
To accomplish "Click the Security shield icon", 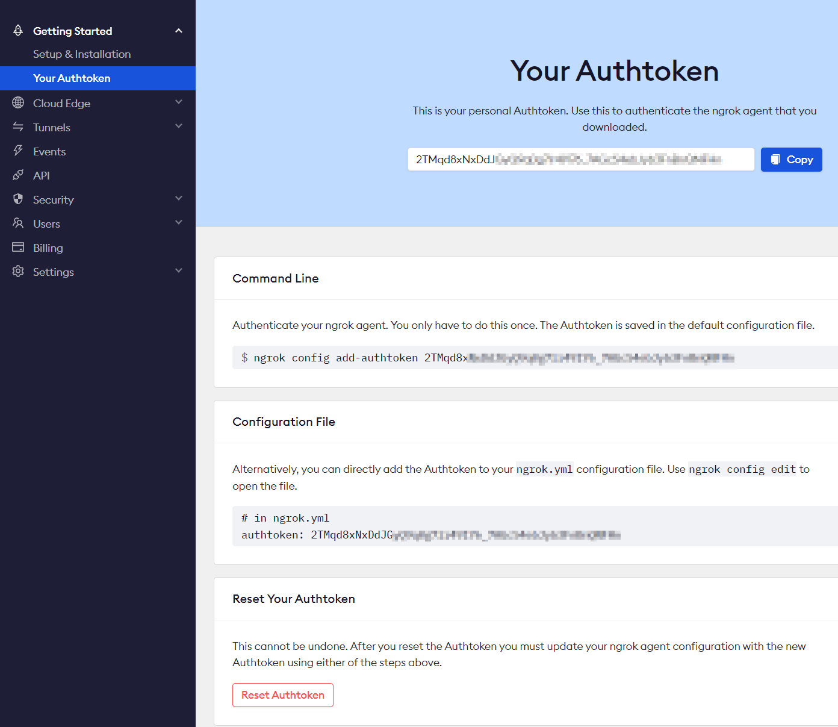I will pyautogui.click(x=18, y=199).
